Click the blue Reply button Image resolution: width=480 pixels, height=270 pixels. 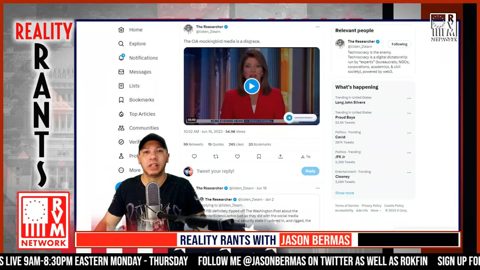310,171
